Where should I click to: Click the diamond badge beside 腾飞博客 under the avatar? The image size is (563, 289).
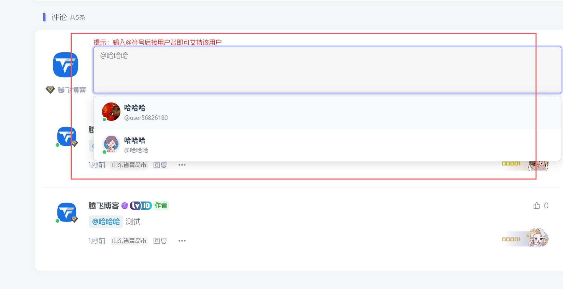[50, 90]
